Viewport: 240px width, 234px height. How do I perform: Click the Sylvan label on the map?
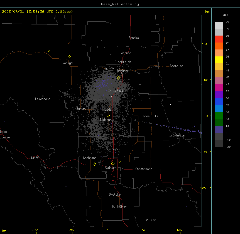[x=109, y=68]
